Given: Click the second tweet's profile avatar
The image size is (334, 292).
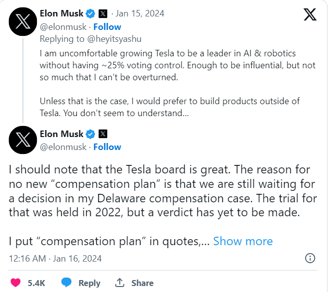Looking at the screenshot, I should (23, 140).
